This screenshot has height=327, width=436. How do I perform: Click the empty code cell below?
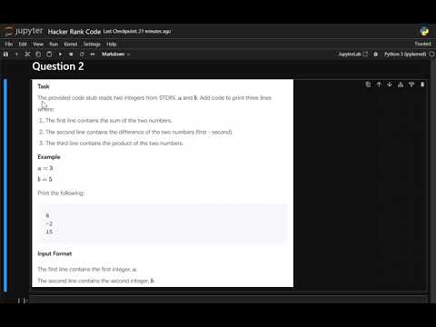point(229,300)
